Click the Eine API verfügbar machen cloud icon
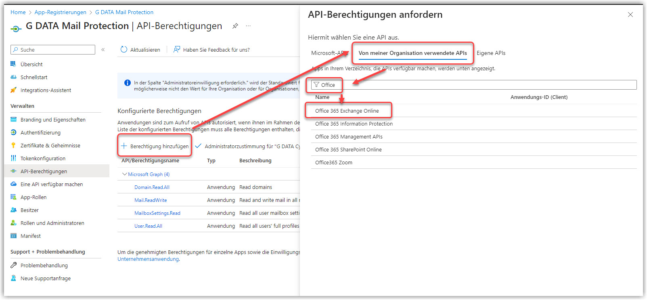This screenshot has width=647, height=300. click(13, 184)
